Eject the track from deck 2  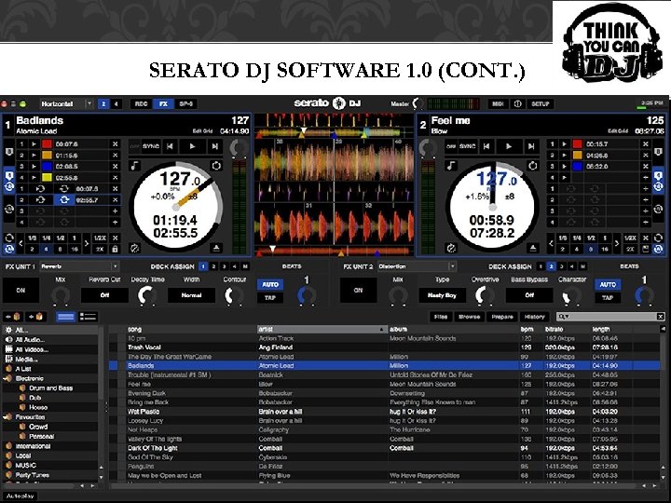(533, 248)
